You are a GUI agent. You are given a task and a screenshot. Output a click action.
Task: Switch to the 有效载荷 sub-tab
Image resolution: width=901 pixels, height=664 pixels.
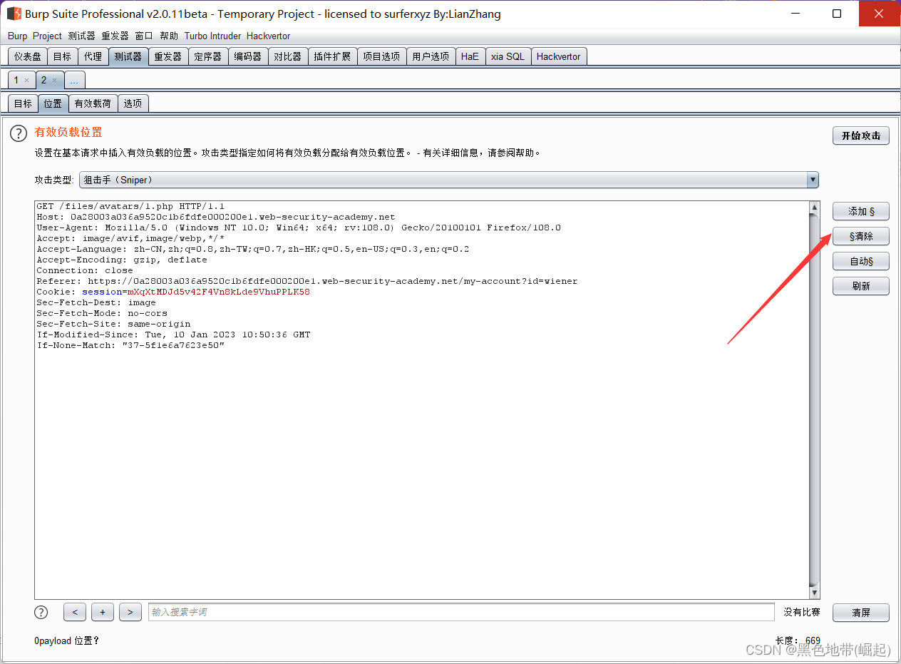click(93, 103)
